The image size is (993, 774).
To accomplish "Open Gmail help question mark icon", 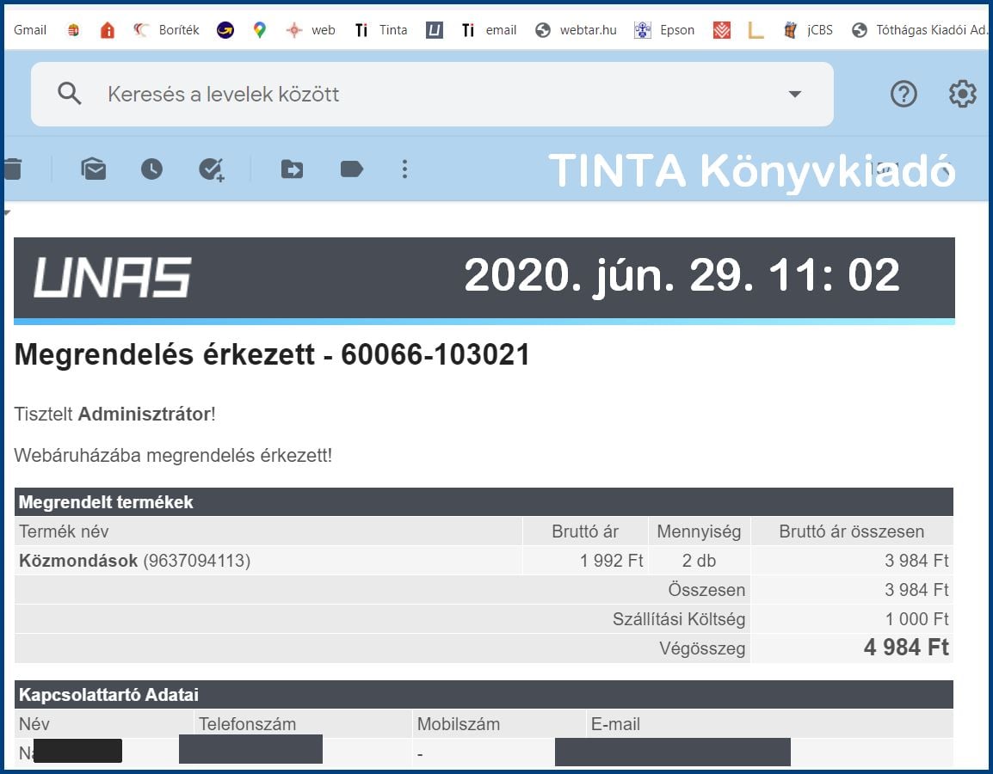I will coord(904,95).
